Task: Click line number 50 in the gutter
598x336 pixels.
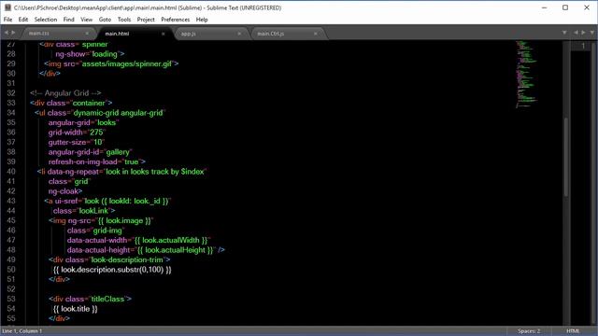Action: coord(11,270)
